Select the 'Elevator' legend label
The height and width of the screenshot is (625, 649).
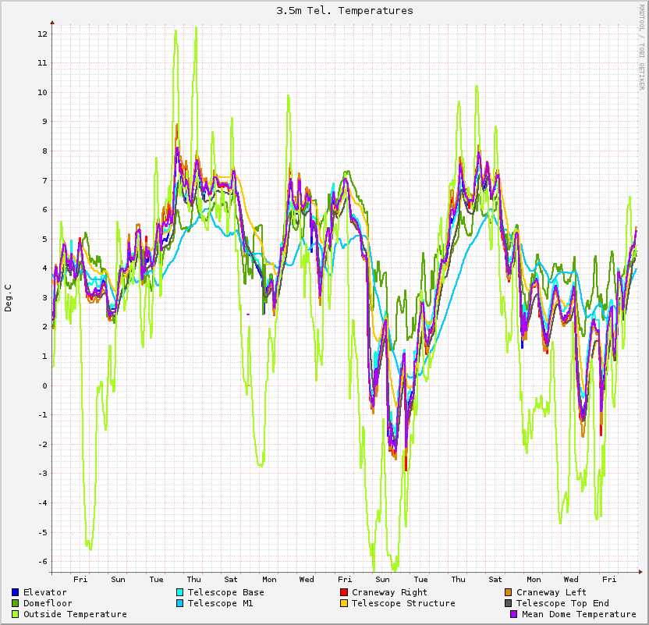point(44,592)
